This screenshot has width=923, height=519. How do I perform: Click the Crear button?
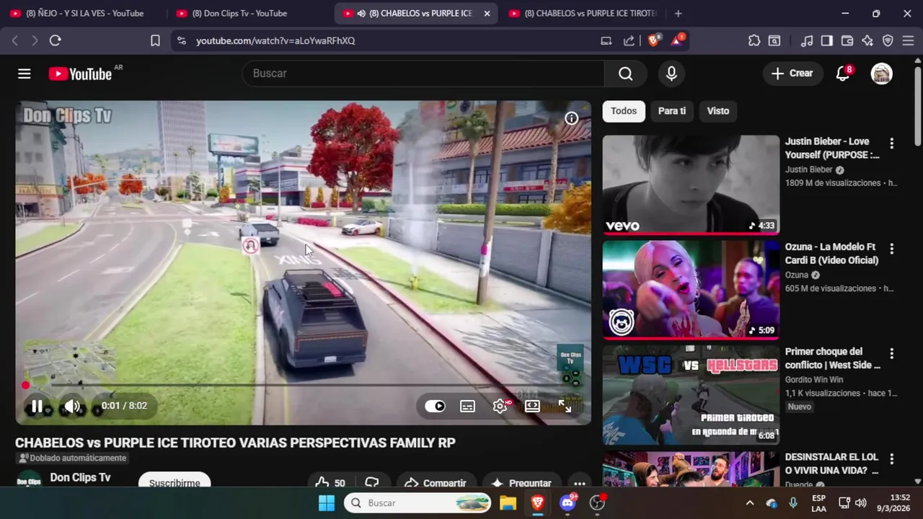click(x=792, y=74)
